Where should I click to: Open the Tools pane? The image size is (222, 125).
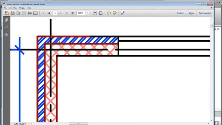point(180,13)
